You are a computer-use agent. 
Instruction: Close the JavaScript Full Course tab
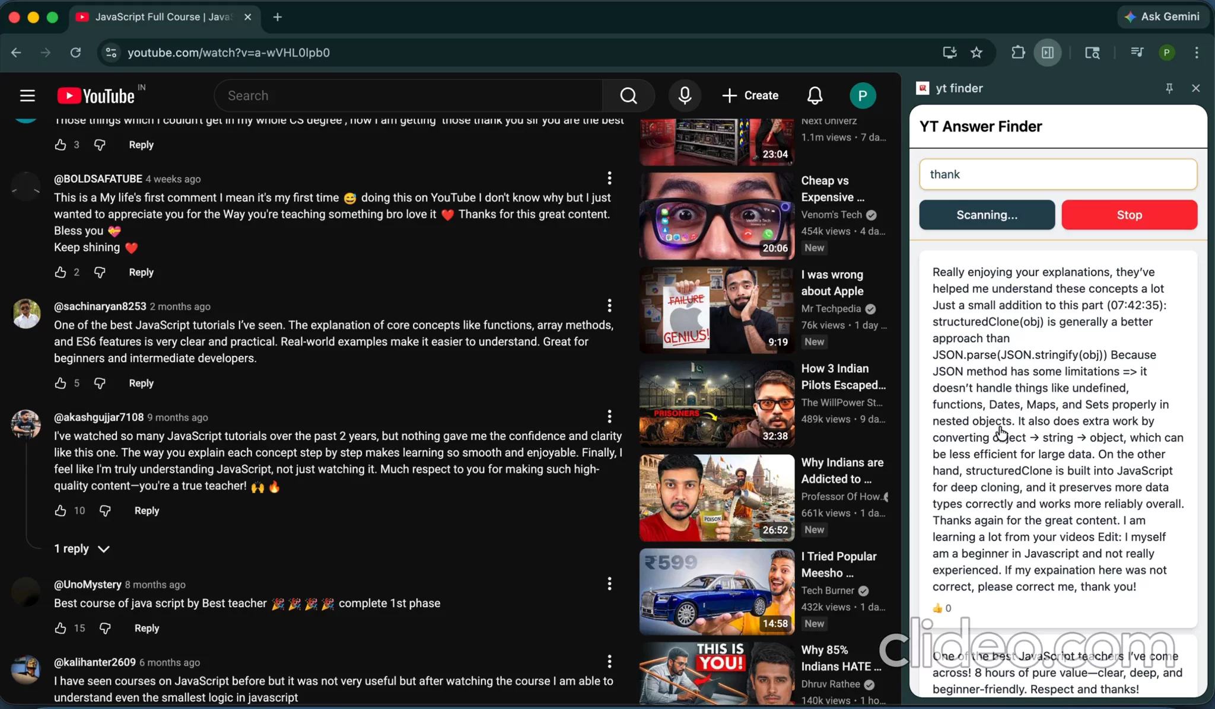click(248, 17)
